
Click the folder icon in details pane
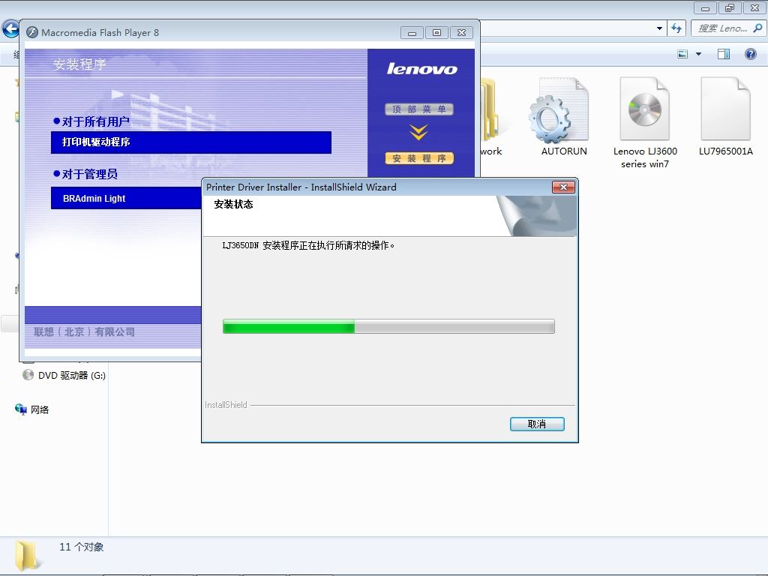tap(28, 556)
